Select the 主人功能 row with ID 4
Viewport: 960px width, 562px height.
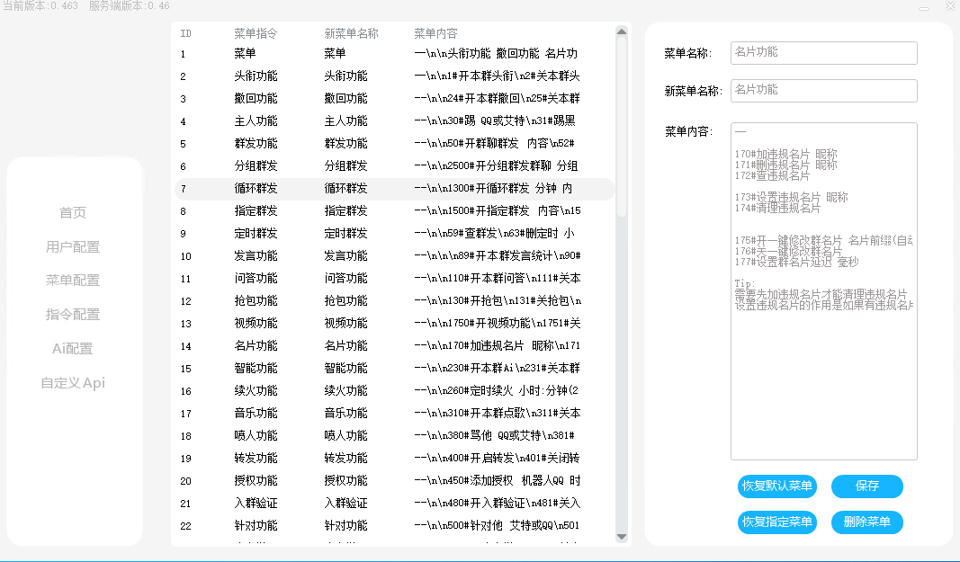[x=394, y=121]
